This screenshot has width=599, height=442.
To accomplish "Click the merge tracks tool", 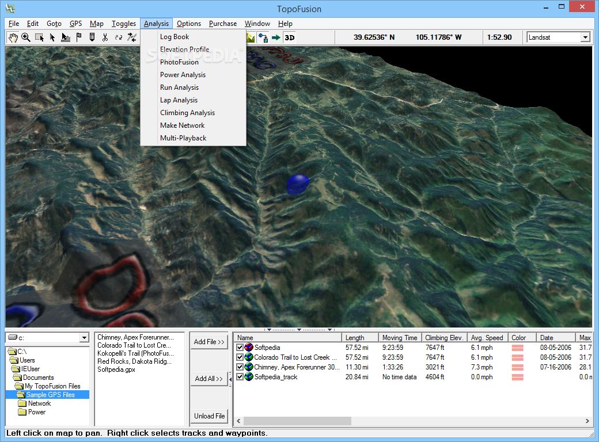I will point(132,37).
